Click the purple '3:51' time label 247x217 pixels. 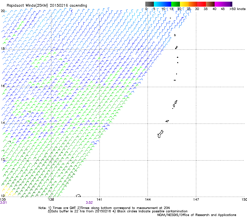pyautogui.click(x=3, y=203)
